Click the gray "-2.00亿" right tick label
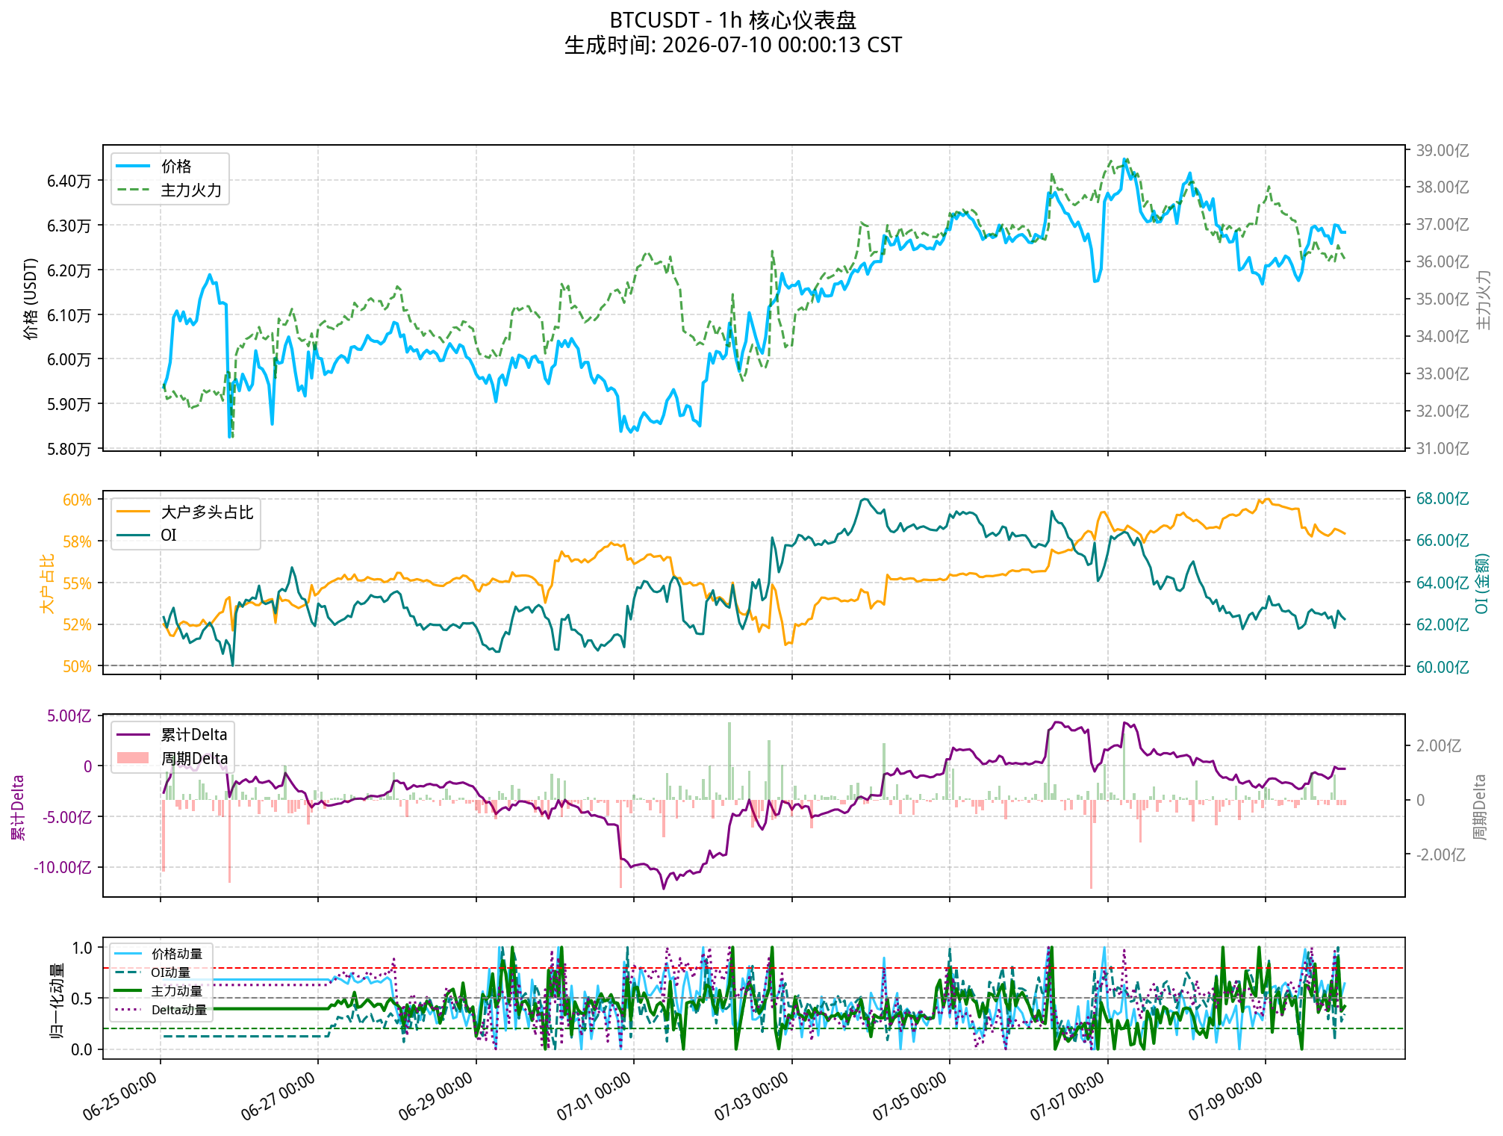The height and width of the screenshot is (1136, 1503). (x=1441, y=855)
